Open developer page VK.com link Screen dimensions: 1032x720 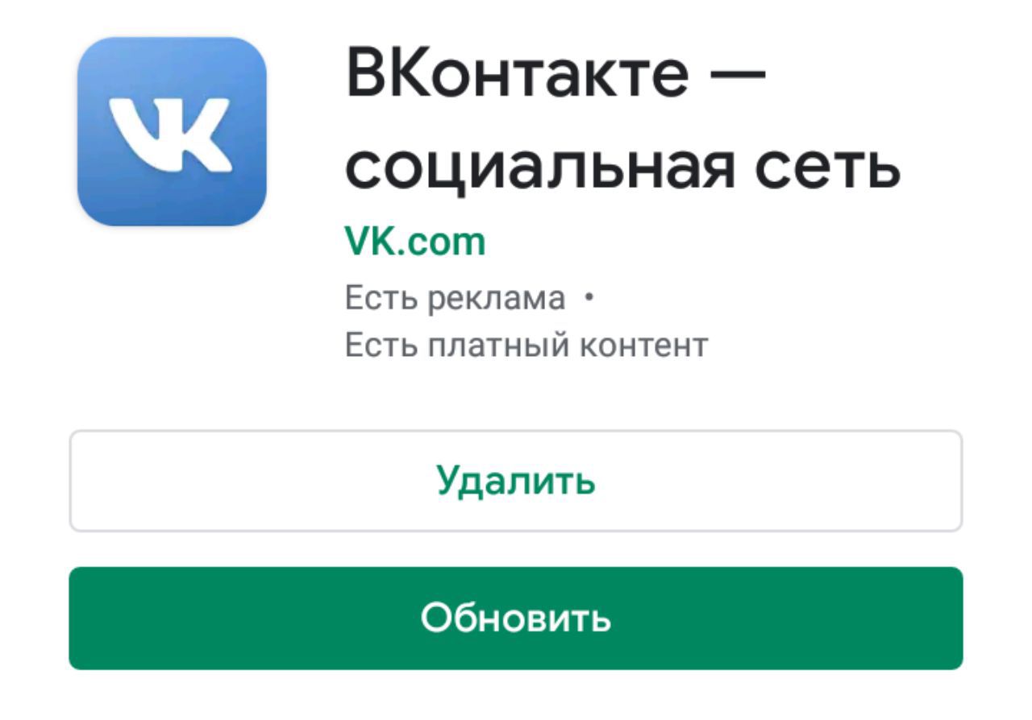click(415, 242)
